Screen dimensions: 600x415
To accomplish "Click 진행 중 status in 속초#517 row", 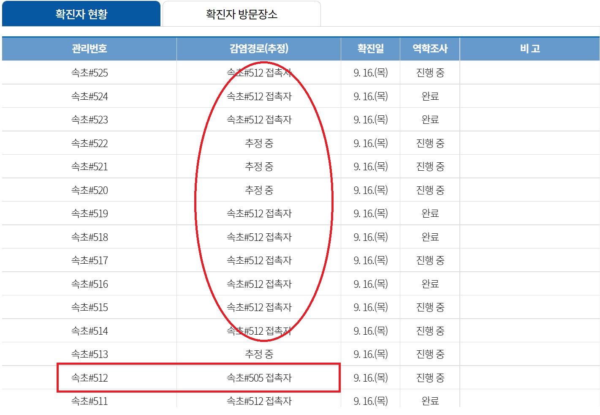I will 430,260.
